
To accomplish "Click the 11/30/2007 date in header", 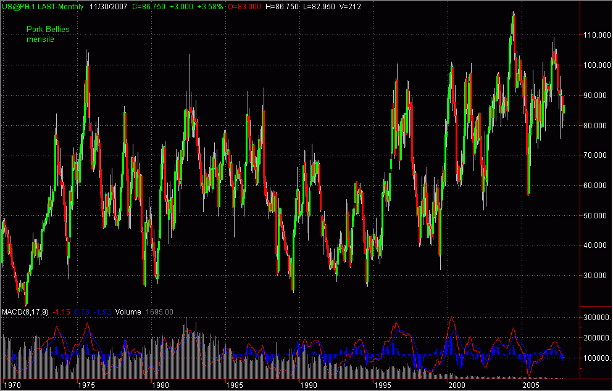I will 109,6.
